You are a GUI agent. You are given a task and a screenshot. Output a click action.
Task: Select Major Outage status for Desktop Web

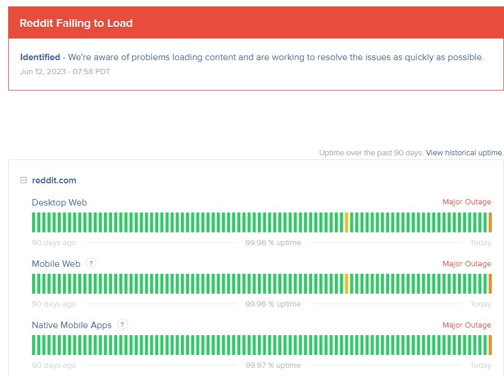pos(467,202)
